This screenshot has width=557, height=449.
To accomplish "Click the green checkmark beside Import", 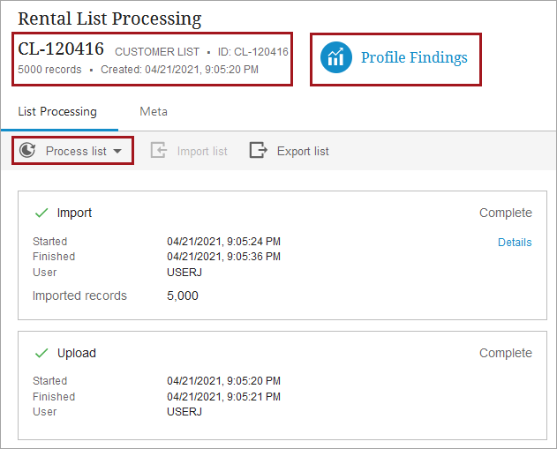I will (x=41, y=213).
